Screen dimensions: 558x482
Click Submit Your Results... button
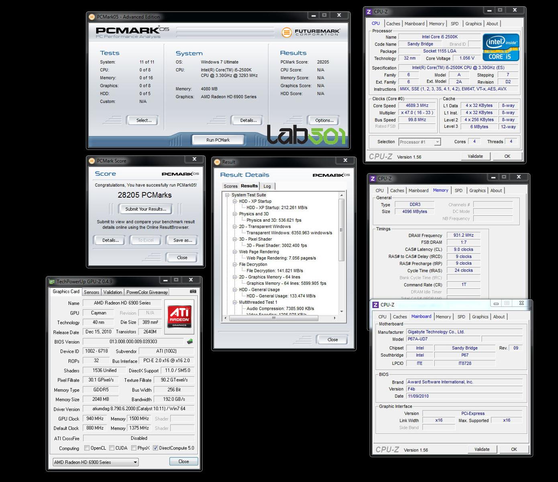(x=145, y=209)
